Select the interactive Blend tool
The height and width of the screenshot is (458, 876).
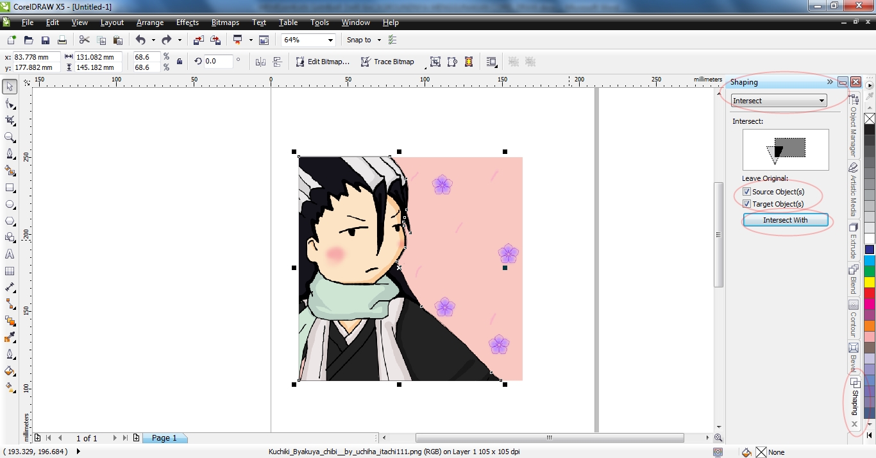click(10, 321)
